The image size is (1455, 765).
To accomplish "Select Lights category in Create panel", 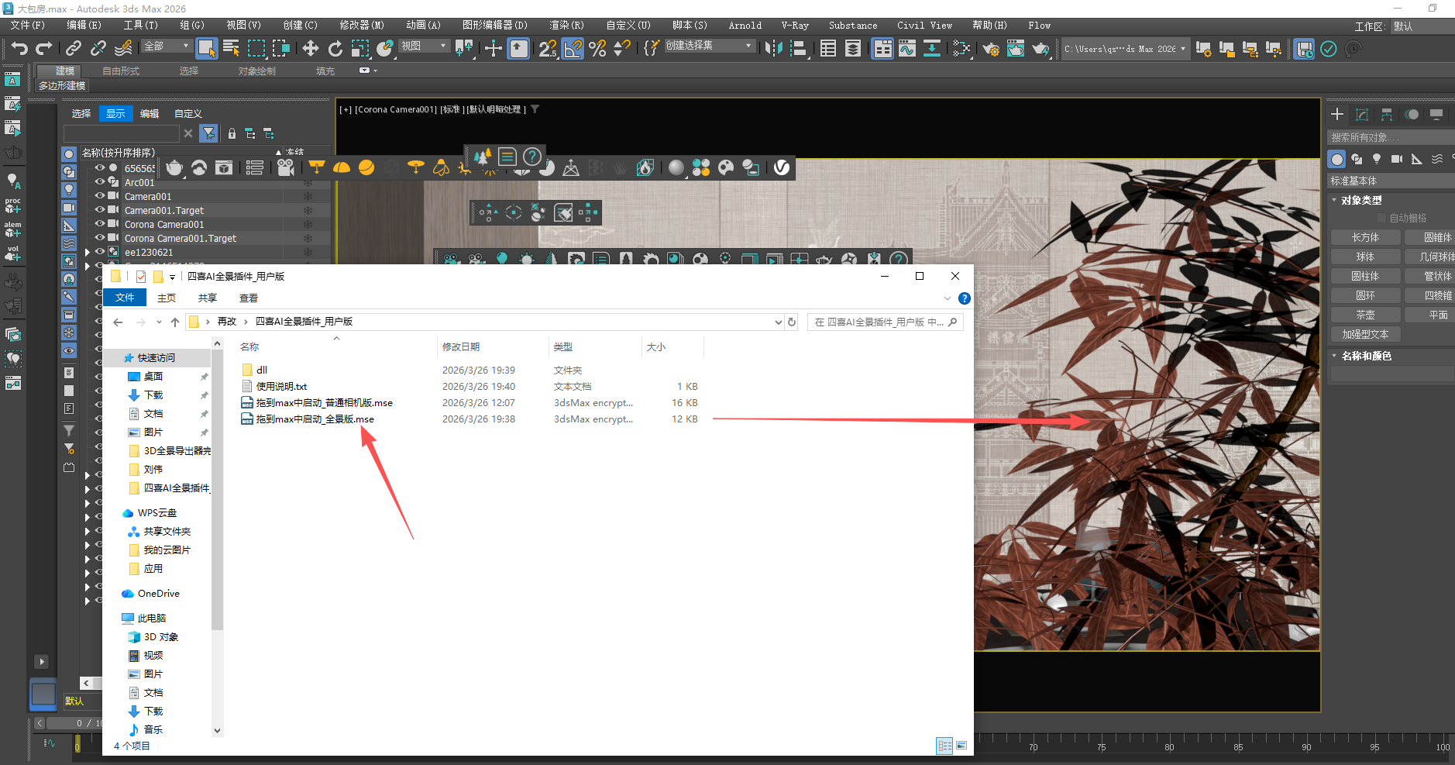I will (x=1377, y=159).
